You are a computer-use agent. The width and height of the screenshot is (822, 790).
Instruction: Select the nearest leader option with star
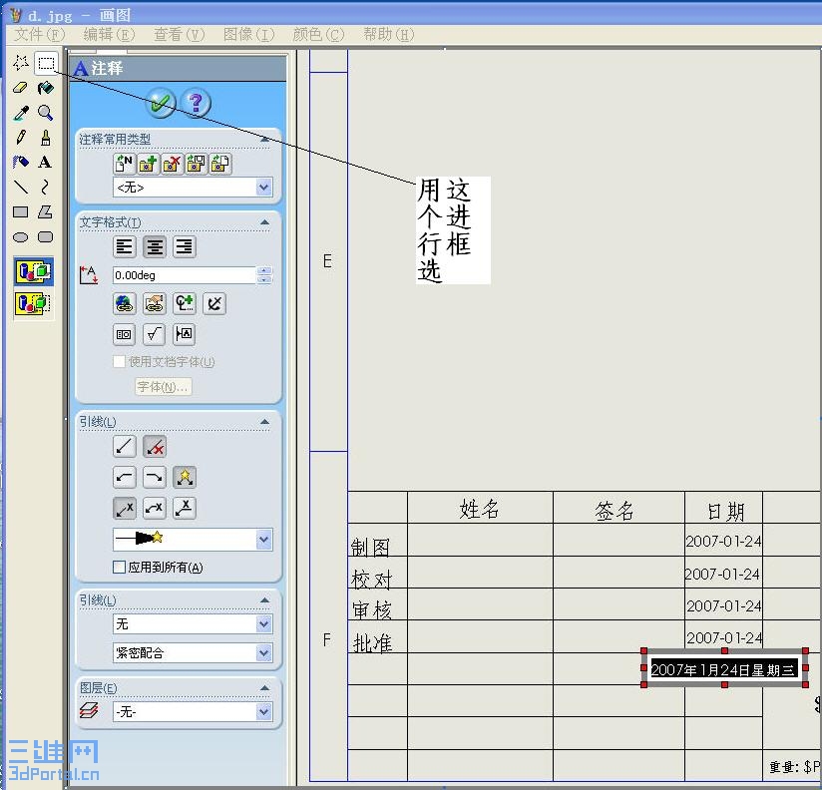[185, 477]
